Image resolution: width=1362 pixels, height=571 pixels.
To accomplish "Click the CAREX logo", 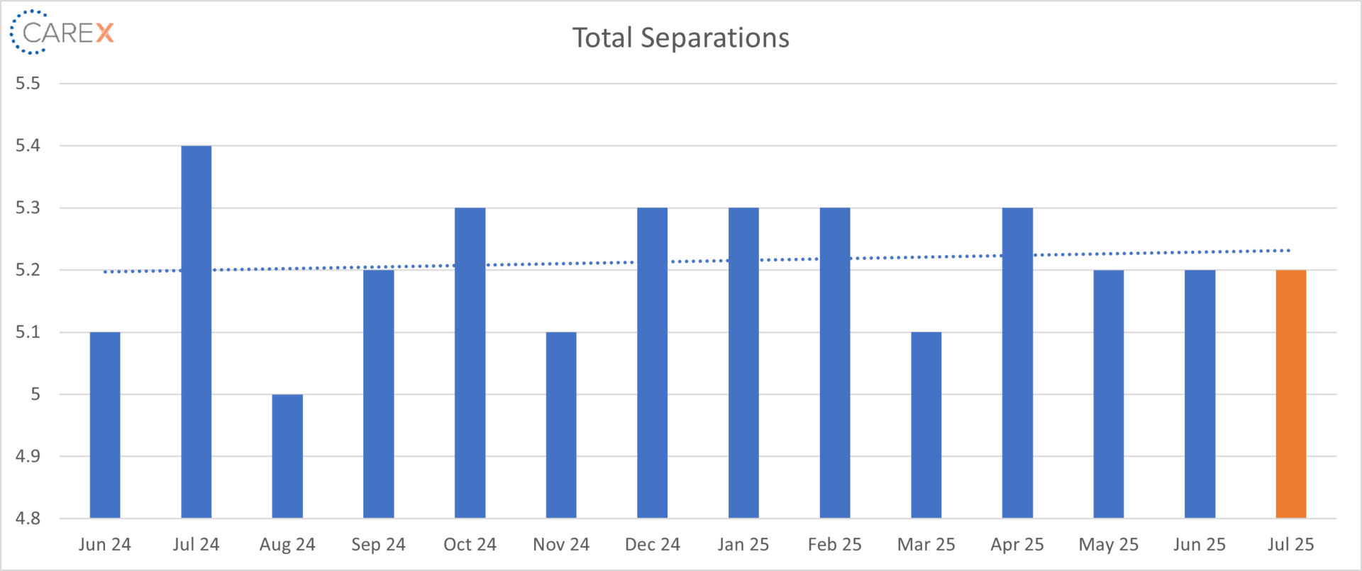I will (x=62, y=33).
